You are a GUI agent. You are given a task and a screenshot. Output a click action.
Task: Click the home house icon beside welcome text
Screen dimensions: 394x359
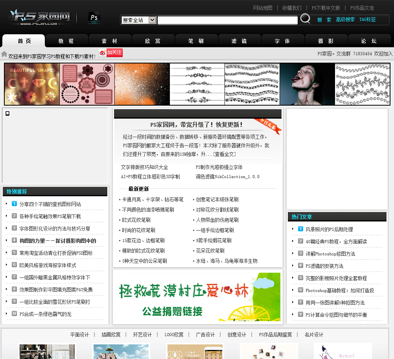[x=4, y=54]
